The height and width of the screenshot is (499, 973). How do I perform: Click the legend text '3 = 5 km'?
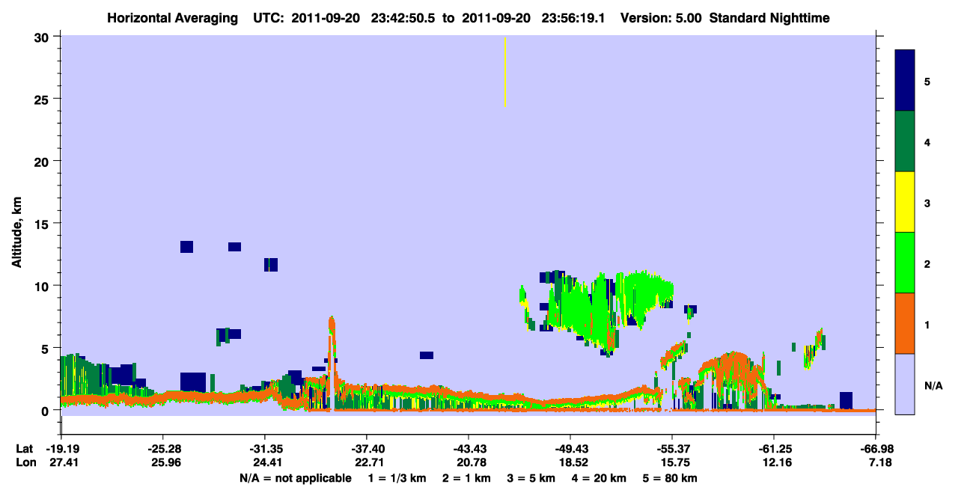[531, 478]
